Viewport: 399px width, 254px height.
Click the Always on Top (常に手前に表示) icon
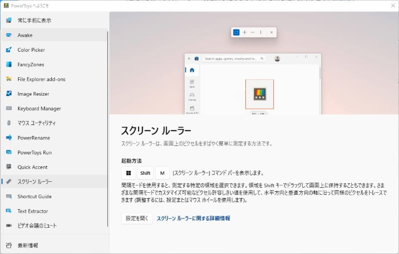coord(8,20)
